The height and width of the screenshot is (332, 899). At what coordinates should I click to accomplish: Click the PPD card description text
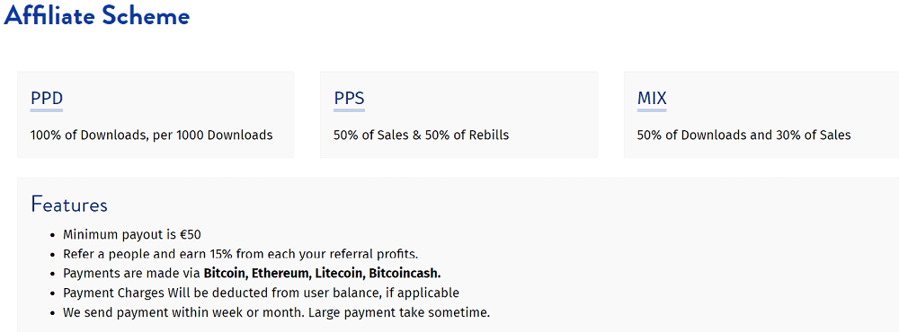(151, 135)
